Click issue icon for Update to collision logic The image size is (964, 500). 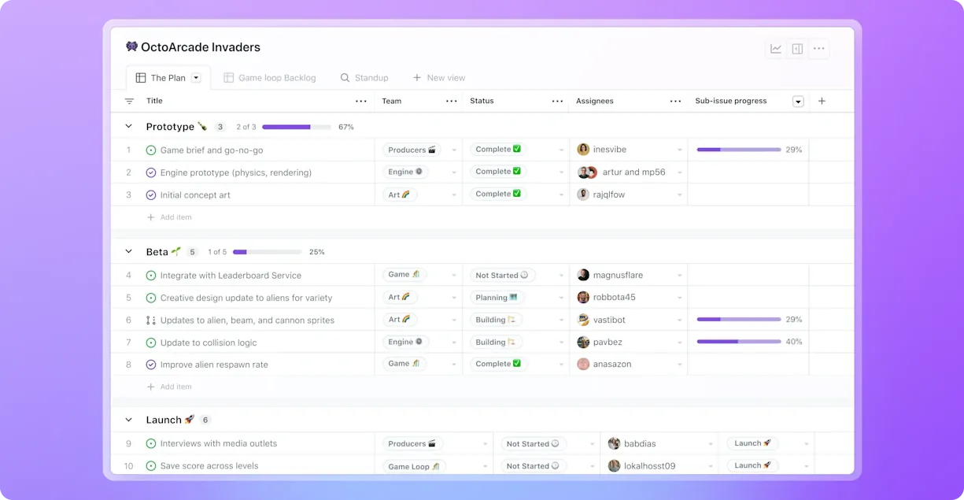tap(151, 343)
